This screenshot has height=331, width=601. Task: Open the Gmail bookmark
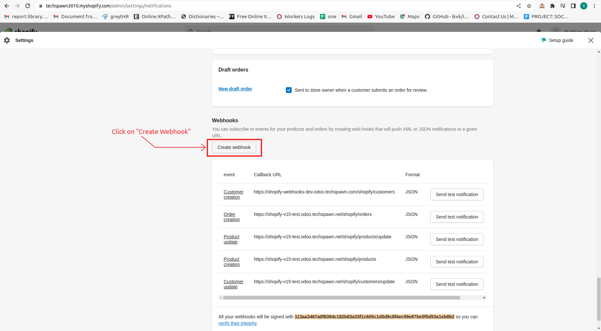point(352,16)
